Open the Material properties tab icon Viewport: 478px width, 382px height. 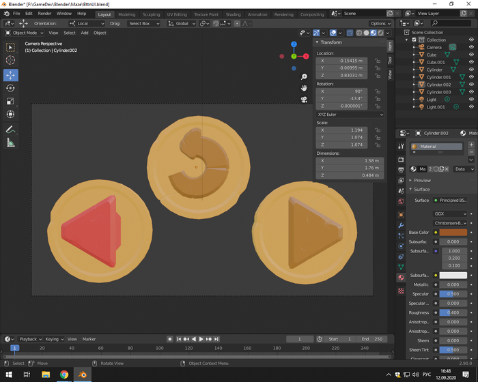point(401,278)
